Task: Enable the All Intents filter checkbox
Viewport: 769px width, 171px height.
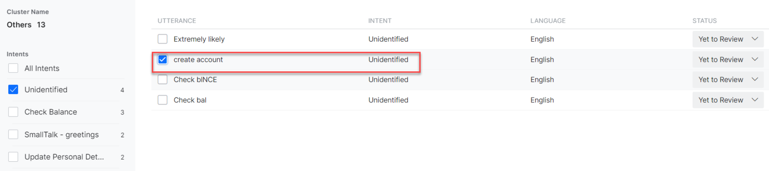Action: click(13, 68)
